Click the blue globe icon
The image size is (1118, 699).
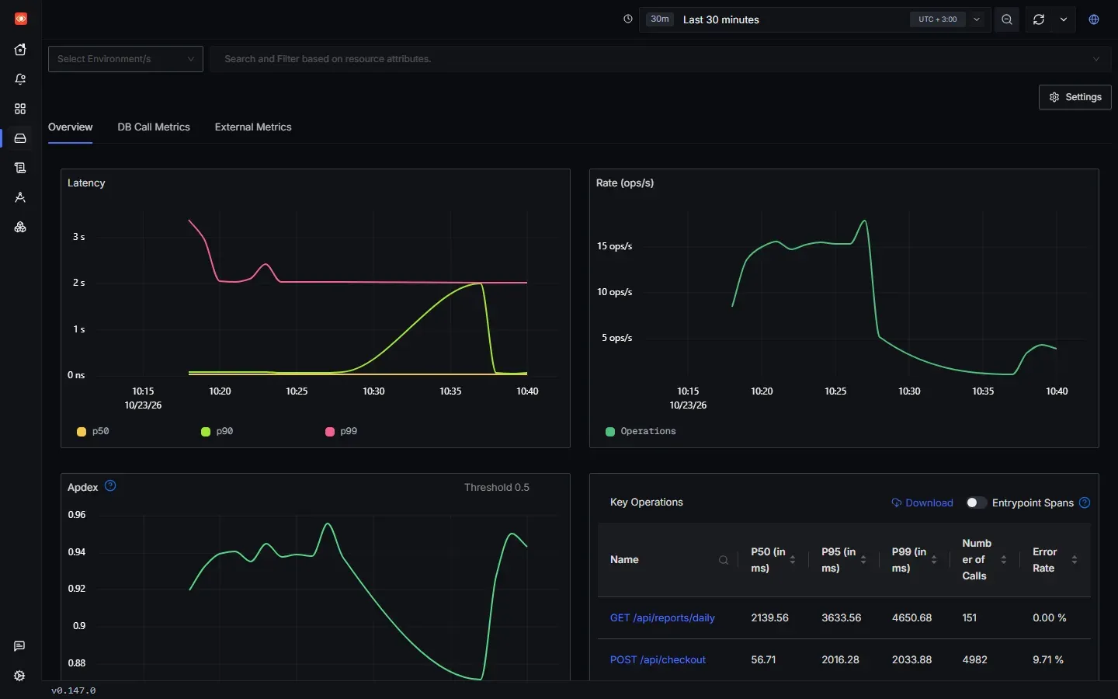point(1094,19)
